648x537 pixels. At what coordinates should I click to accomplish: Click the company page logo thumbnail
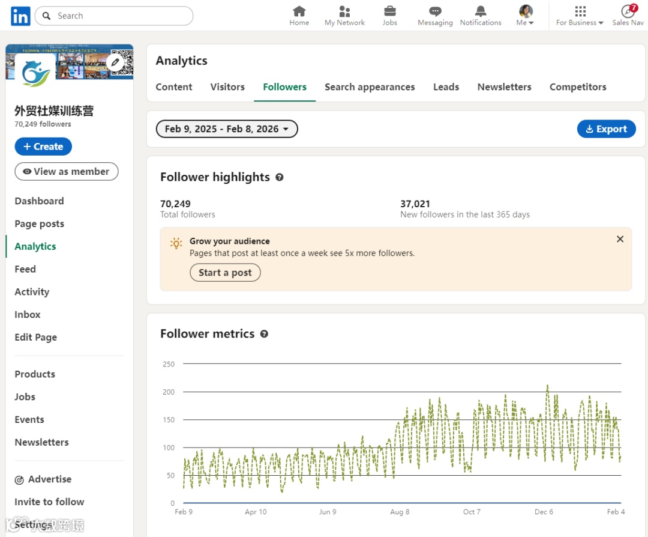tap(36, 73)
